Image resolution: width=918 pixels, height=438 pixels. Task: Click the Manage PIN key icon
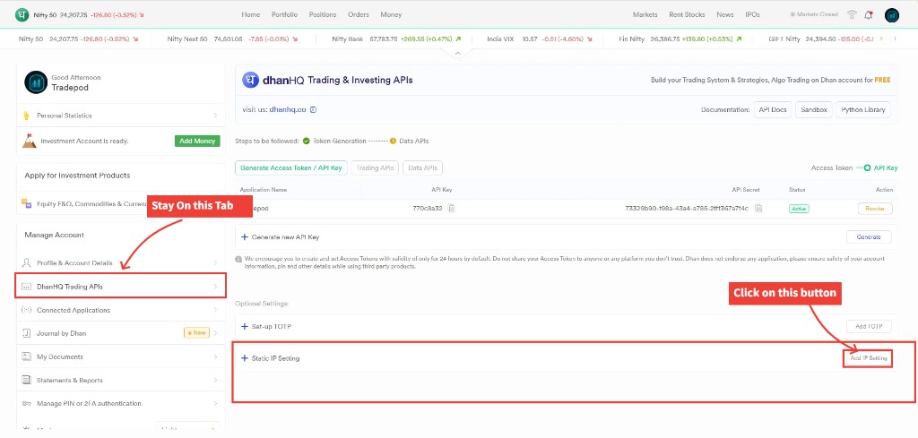coord(26,403)
